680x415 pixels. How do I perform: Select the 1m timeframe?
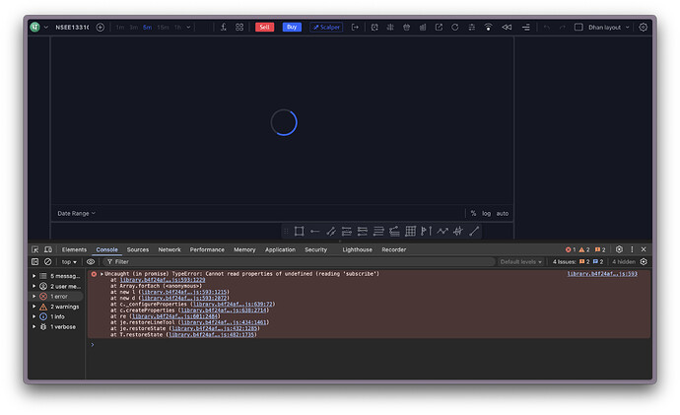120,28
